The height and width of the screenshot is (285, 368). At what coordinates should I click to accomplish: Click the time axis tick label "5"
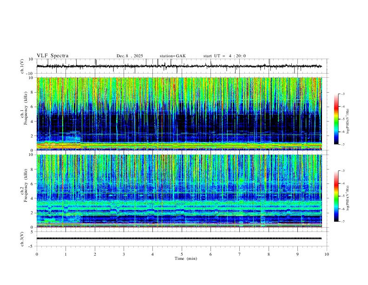pyautogui.click(x=182, y=254)
